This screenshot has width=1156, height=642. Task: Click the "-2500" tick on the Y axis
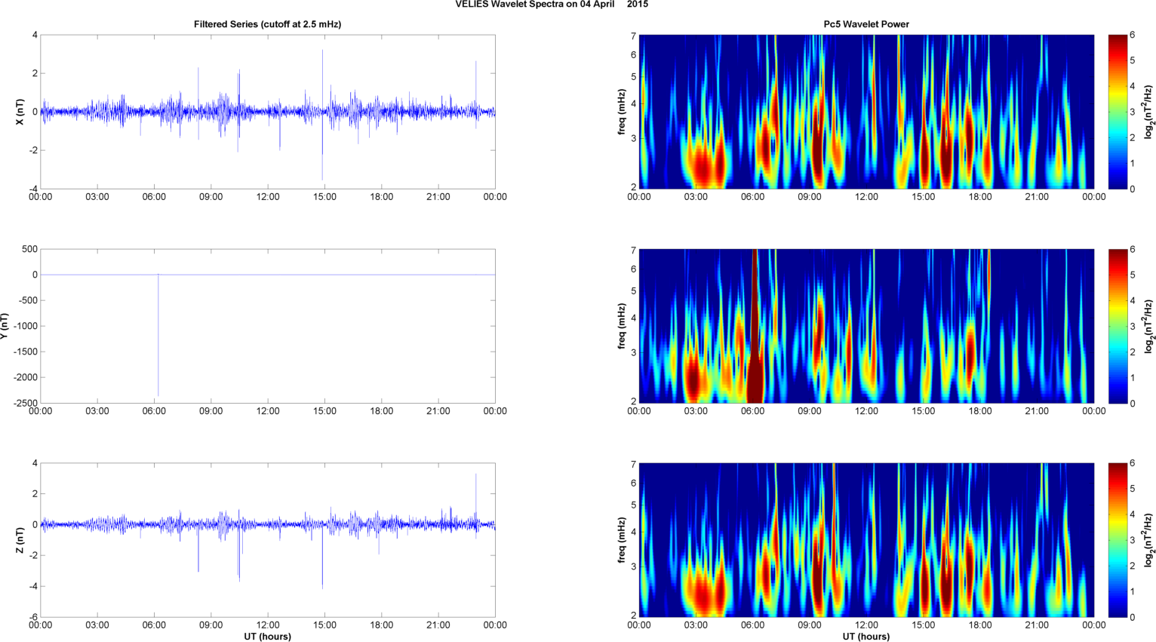coord(26,403)
